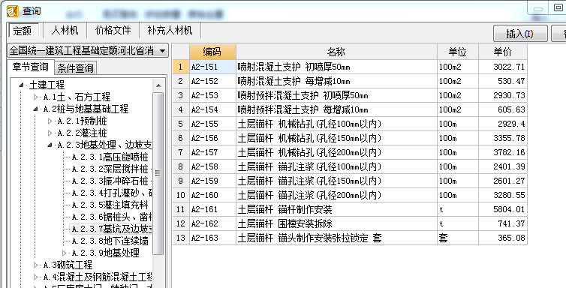Viewport: 566px width, 288px height.
Task: Select tree item A.2.3.3振冲碎石桩
Action: coord(110,181)
